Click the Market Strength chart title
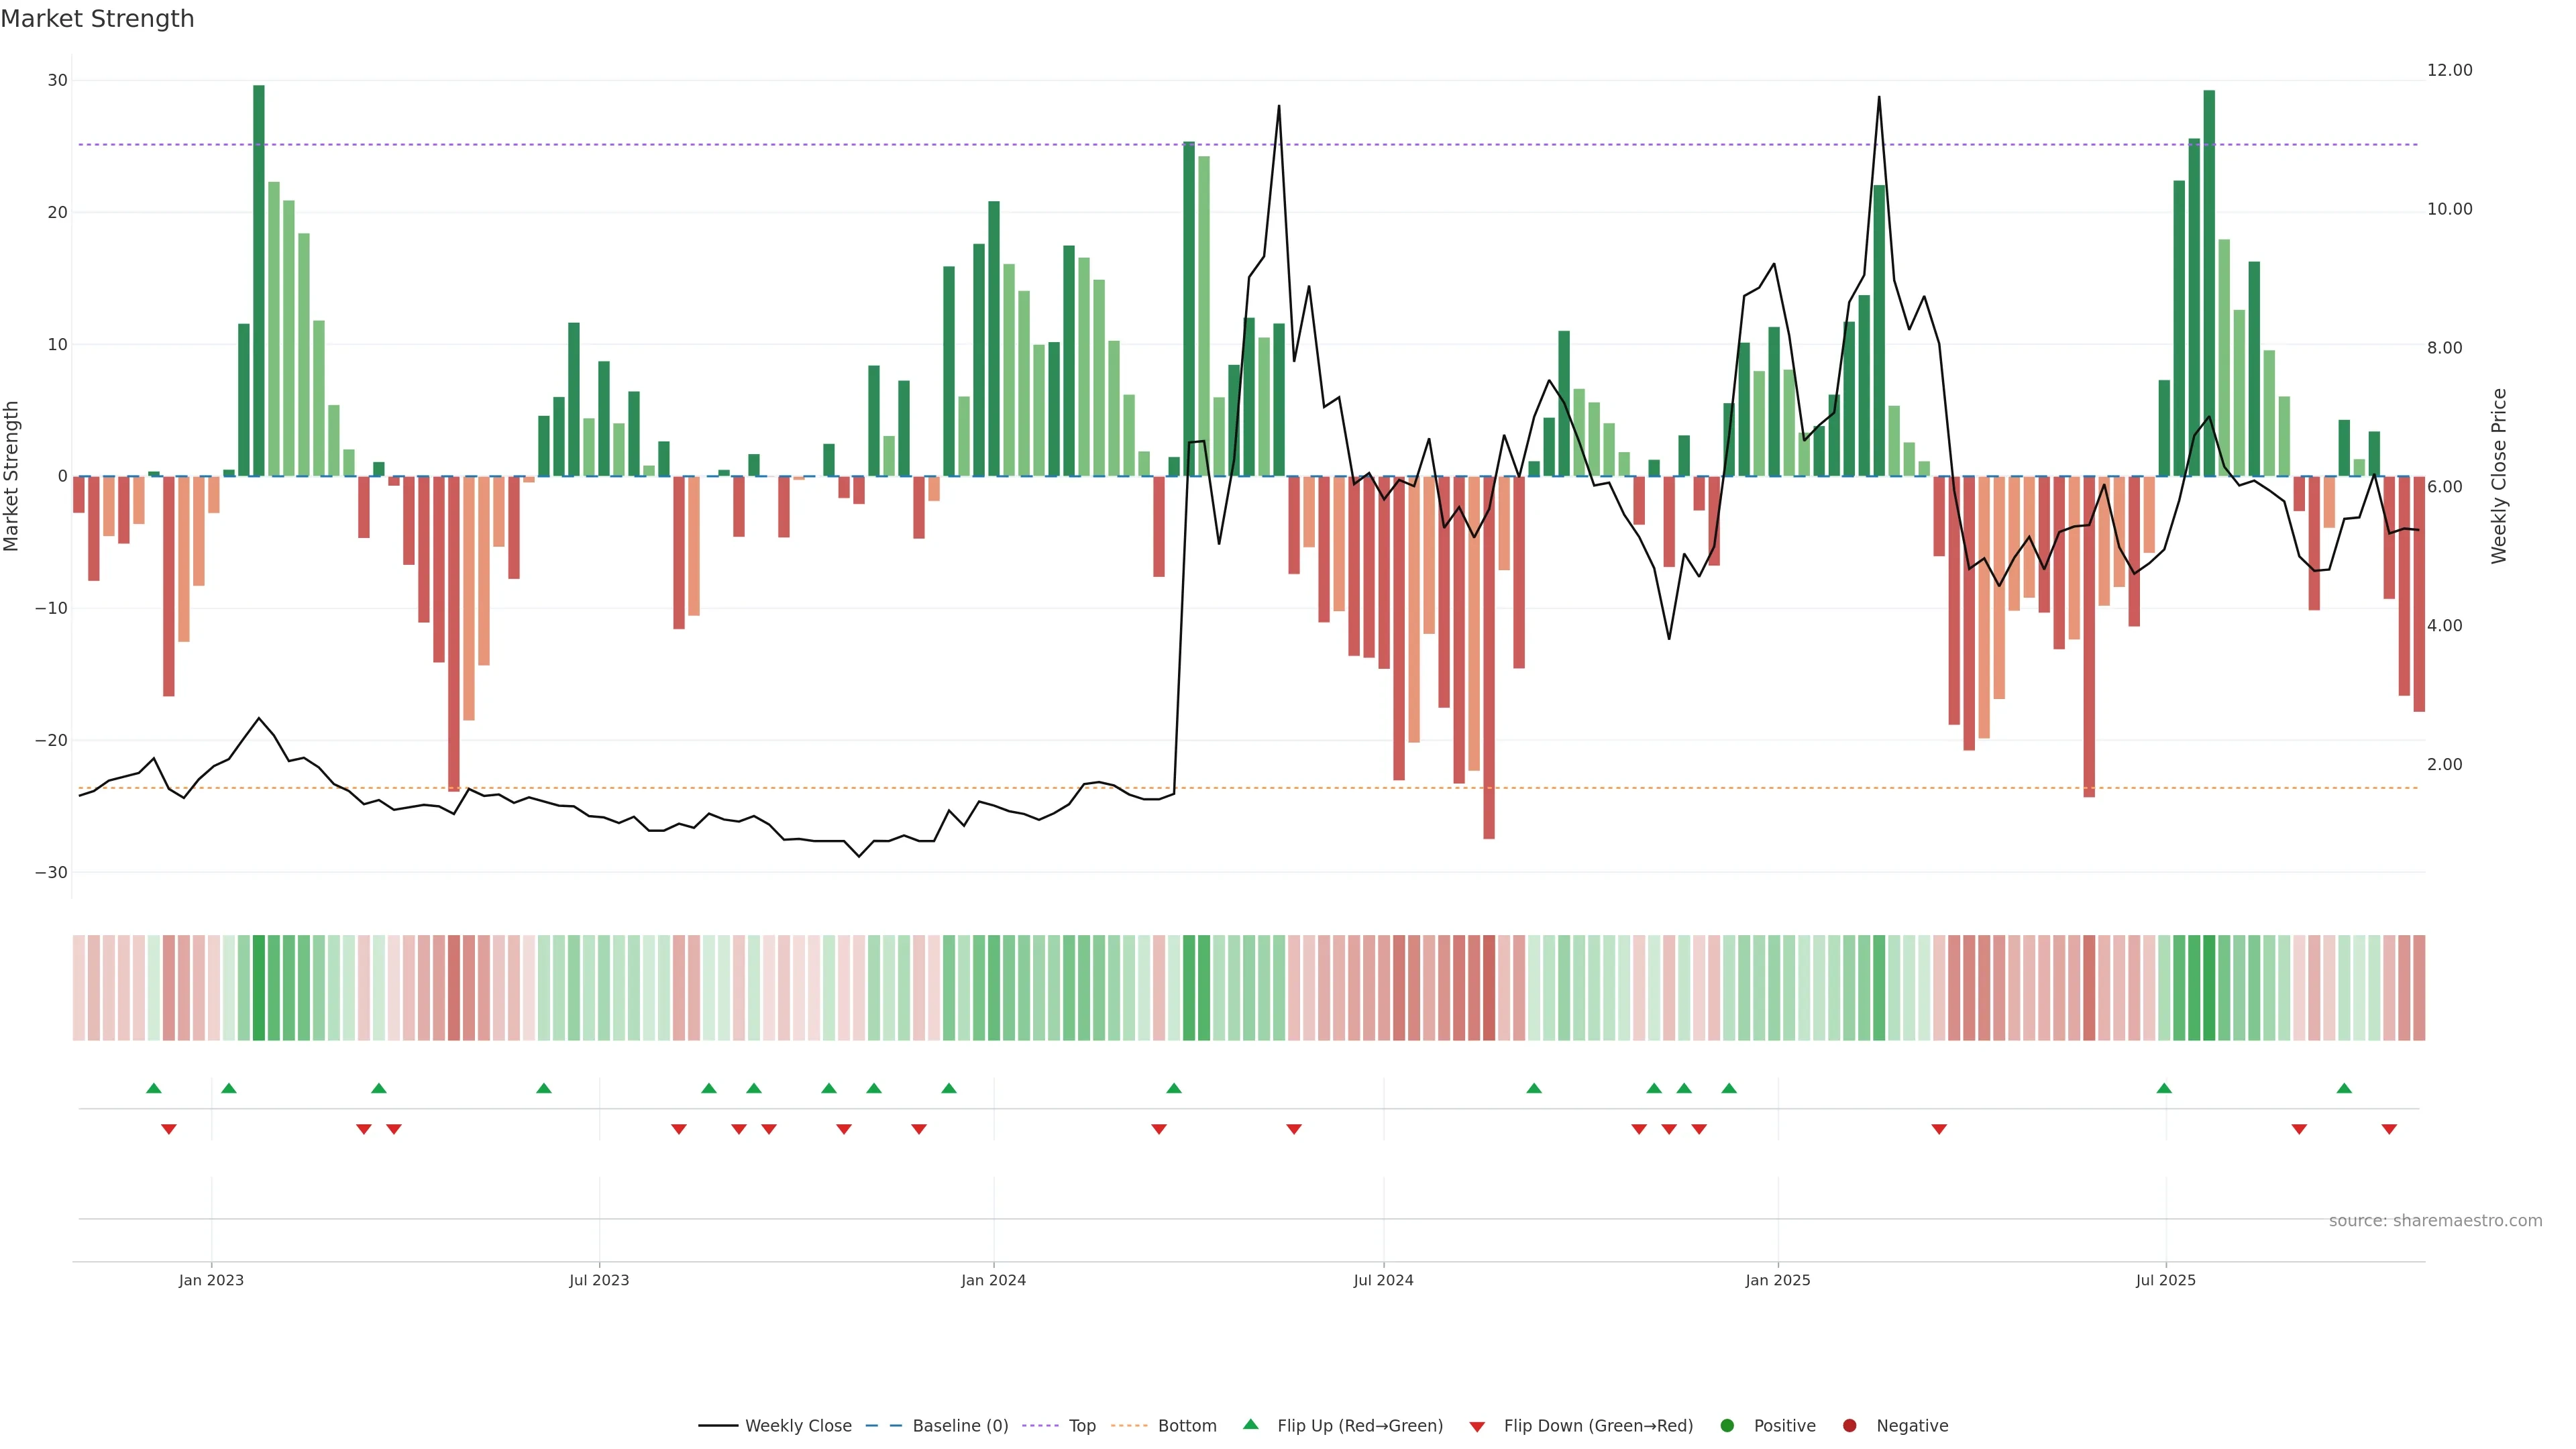Viewport: 2576px width, 1449px height. (97, 19)
